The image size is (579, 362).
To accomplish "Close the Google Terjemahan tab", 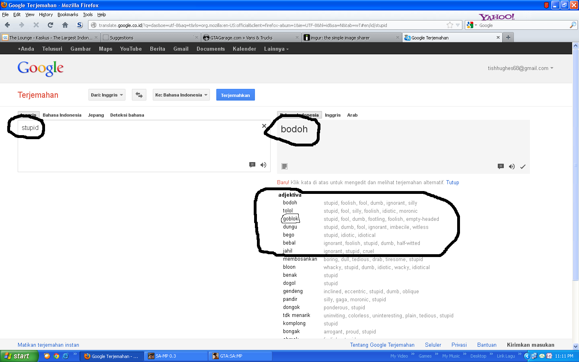I will click(x=498, y=37).
